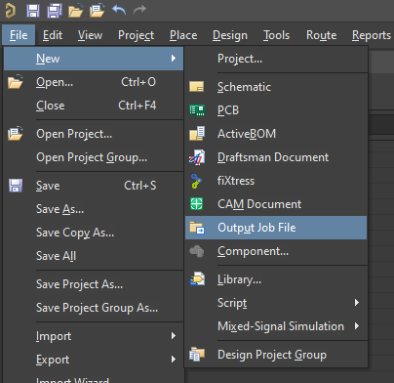Image resolution: width=394 pixels, height=383 pixels.
Task: Open the Project menu
Action: [x=136, y=35]
